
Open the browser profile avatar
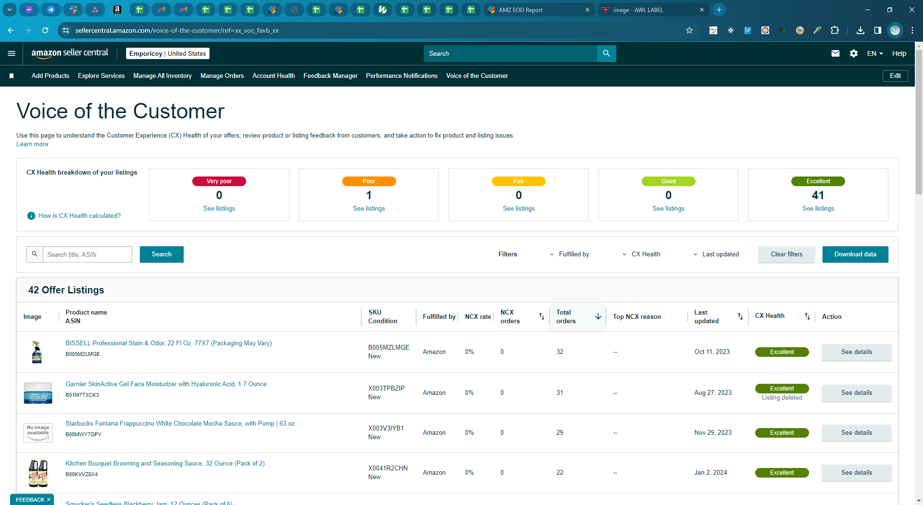pyautogui.click(x=895, y=30)
